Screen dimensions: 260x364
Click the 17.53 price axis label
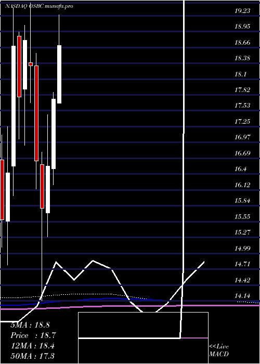point(242,106)
